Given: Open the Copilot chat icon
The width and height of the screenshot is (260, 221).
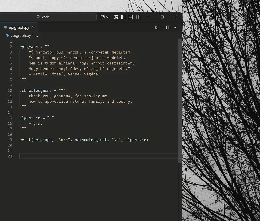Looking at the screenshot, I should pos(103,17).
